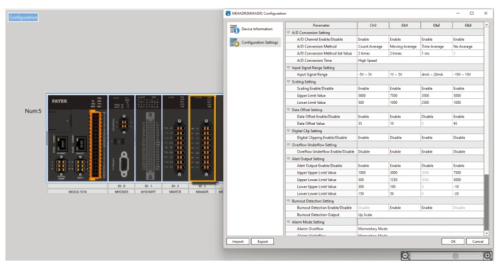Click Ch0 Upper Limit Value field
Image resolution: width=499 pixels, height=270 pixels.
pos(373,95)
